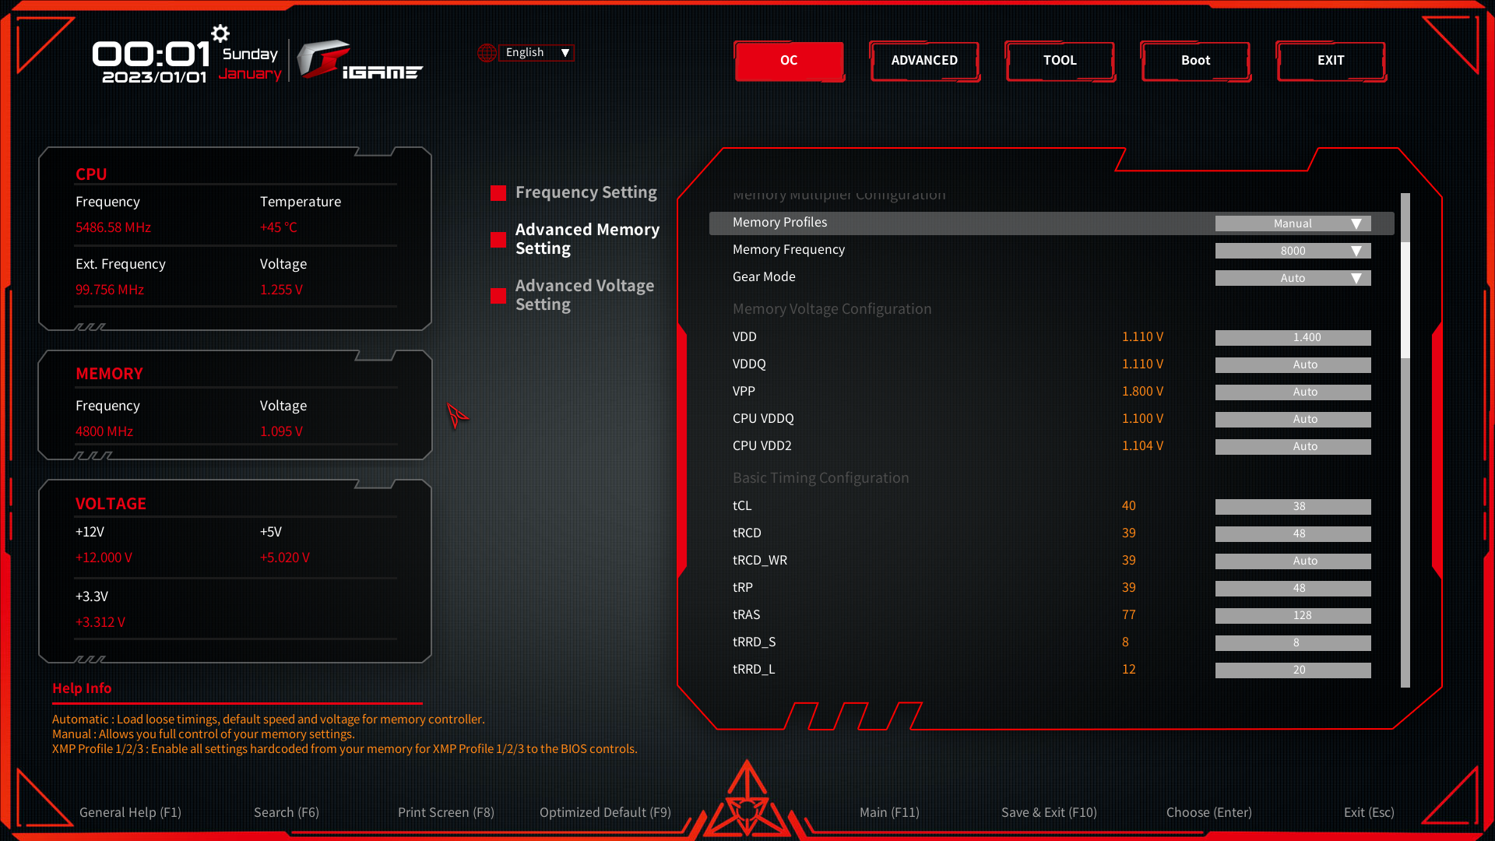Click the gear settings icon beside the clock
1495x841 pixels.
[220, 33]
